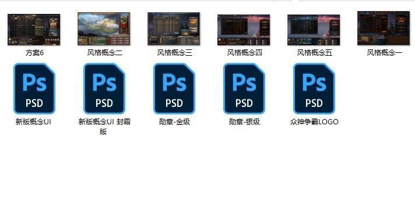Select the 新版概念UI PSD file icon

tap(34, 89)
